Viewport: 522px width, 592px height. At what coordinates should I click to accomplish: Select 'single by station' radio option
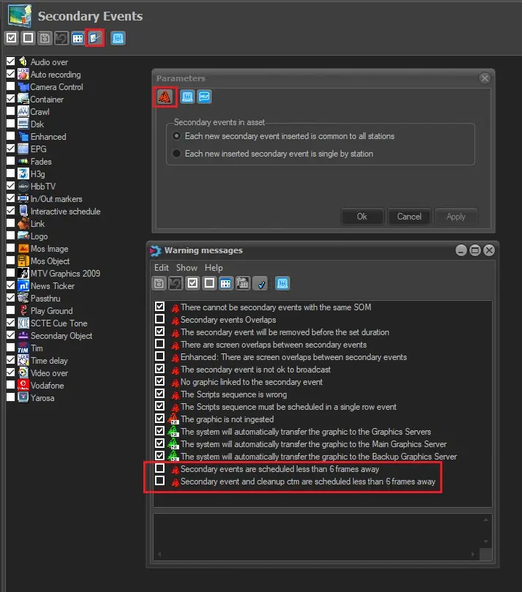(176, 154)
